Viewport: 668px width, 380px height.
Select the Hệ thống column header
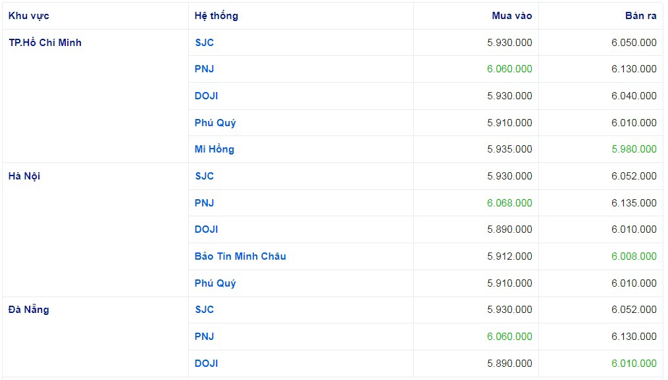216,16
